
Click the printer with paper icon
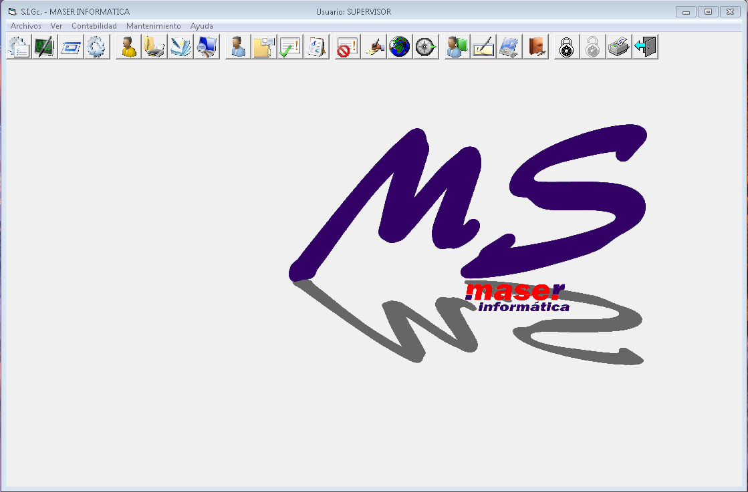[619, 47]
